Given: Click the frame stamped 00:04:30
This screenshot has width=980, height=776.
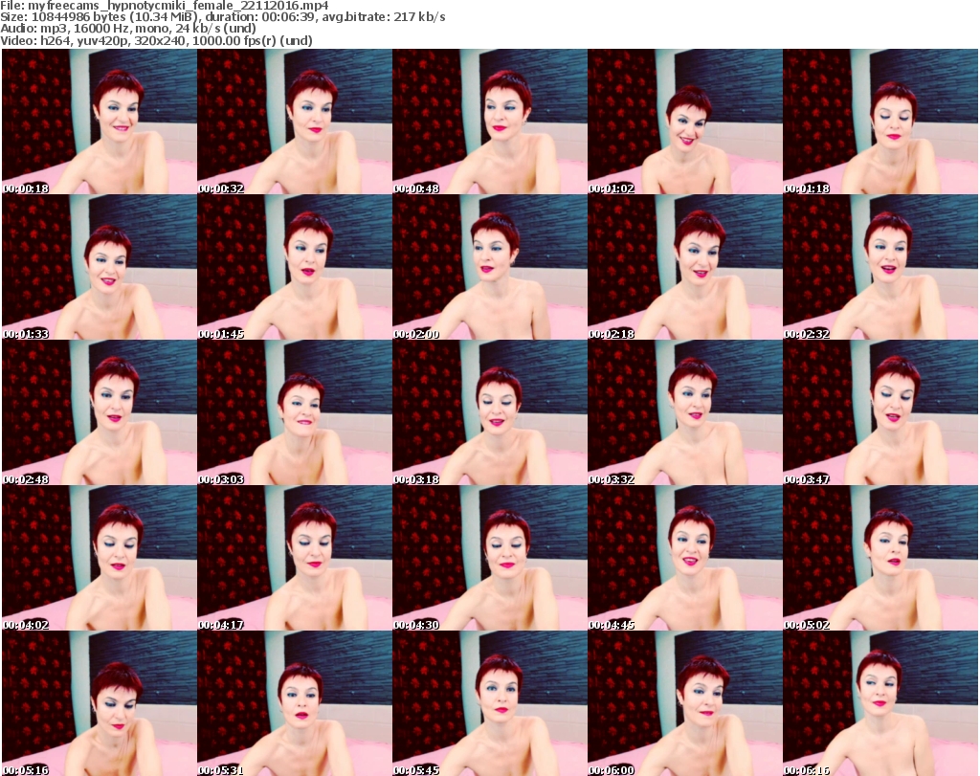Looking at the screenshot, I should click(489, 558).
